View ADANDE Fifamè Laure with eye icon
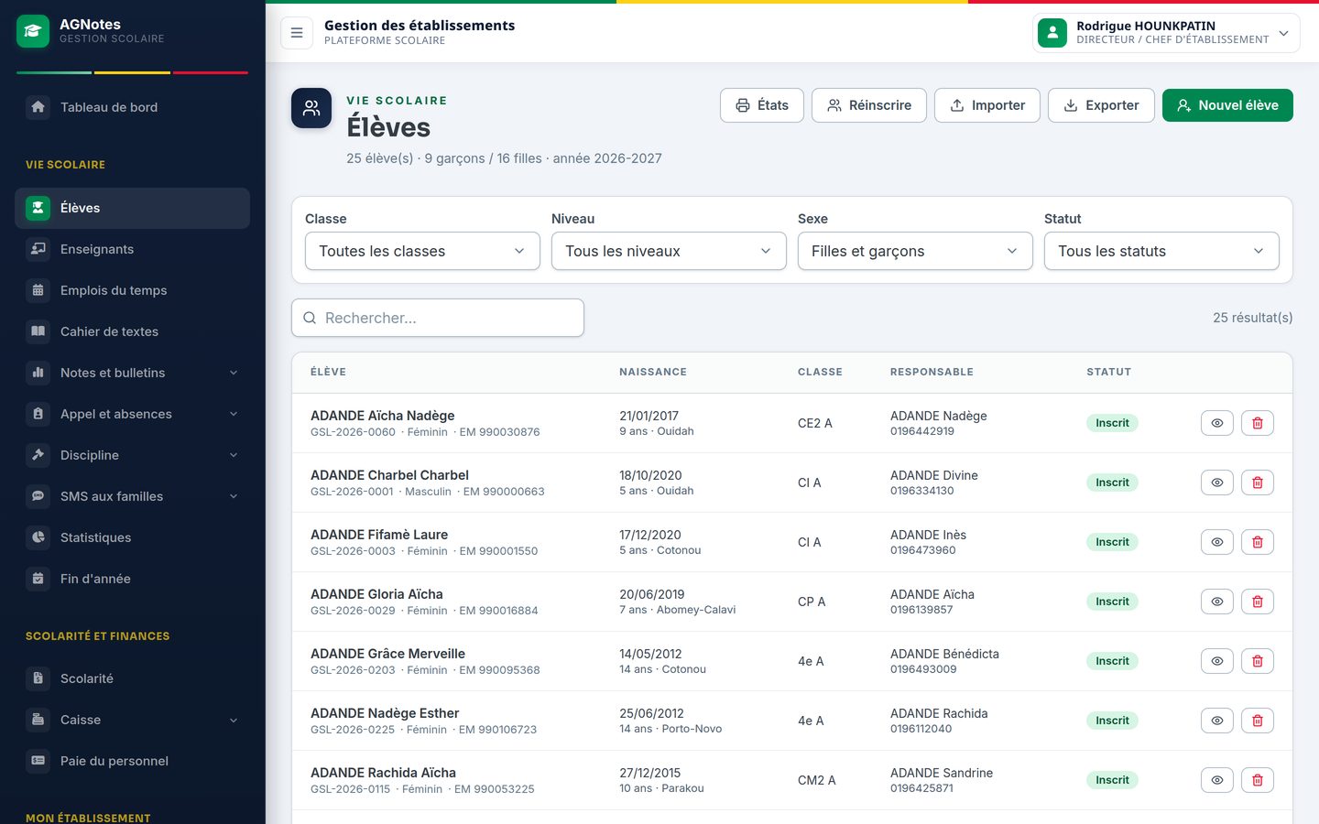This screenshot has height=824, width=1319. (1217, 542)
